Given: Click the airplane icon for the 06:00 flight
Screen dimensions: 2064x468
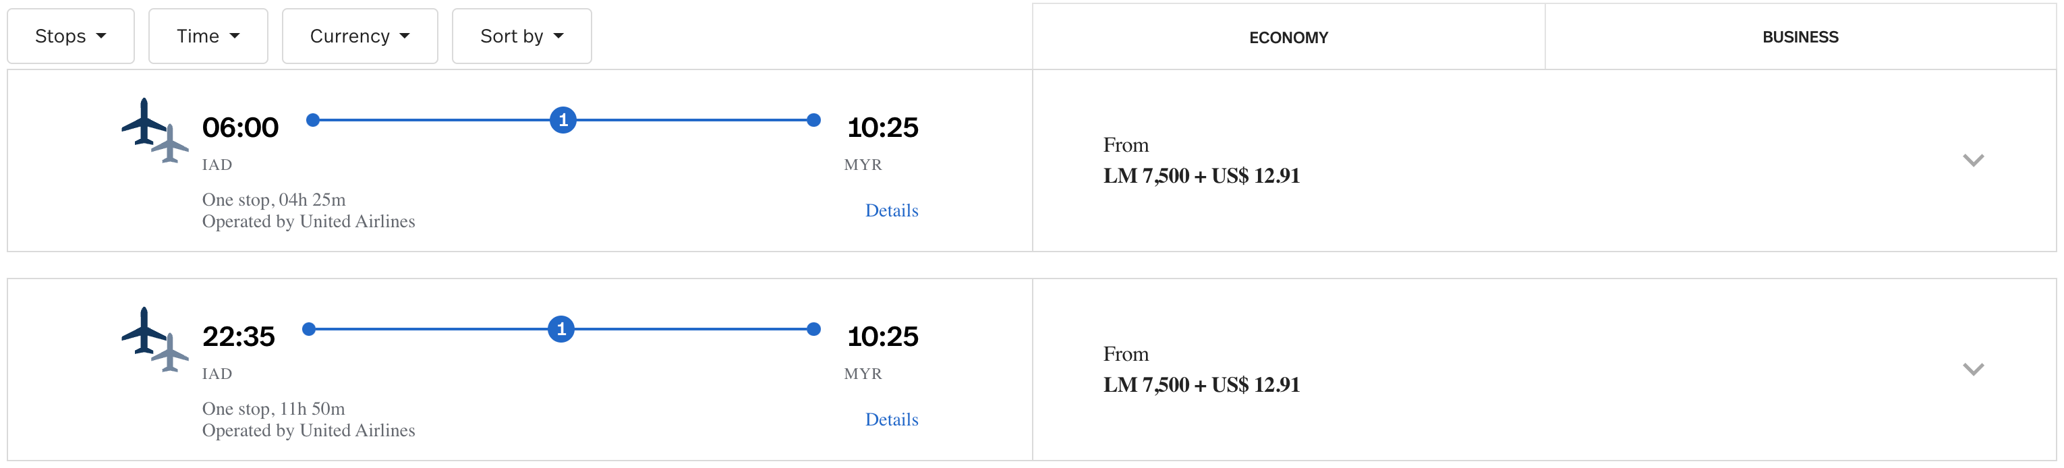Looking at the screenshot, I should (x=154, y=130).
